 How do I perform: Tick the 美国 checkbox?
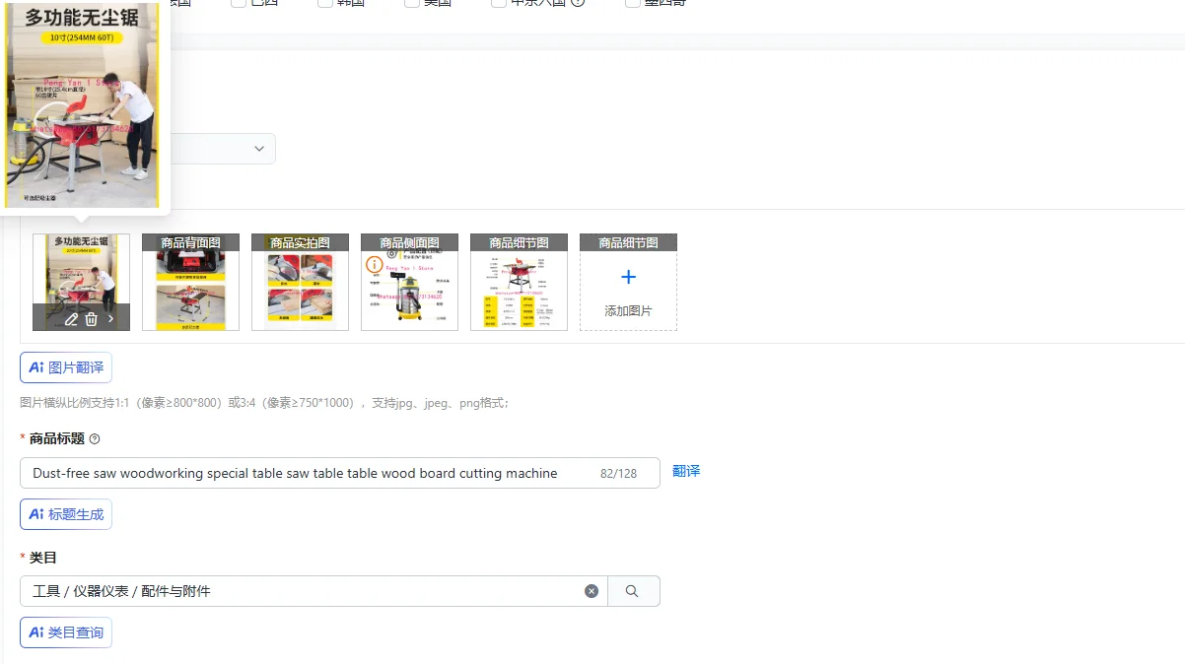click(x=412, y=3)
